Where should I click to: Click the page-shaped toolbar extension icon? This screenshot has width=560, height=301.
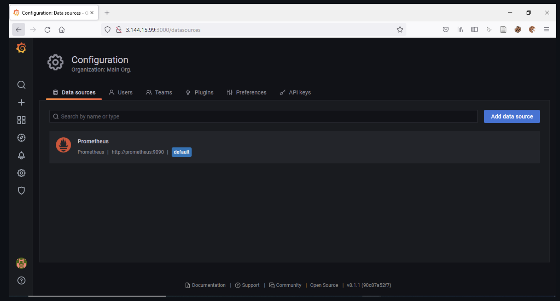tap(503, 29)
